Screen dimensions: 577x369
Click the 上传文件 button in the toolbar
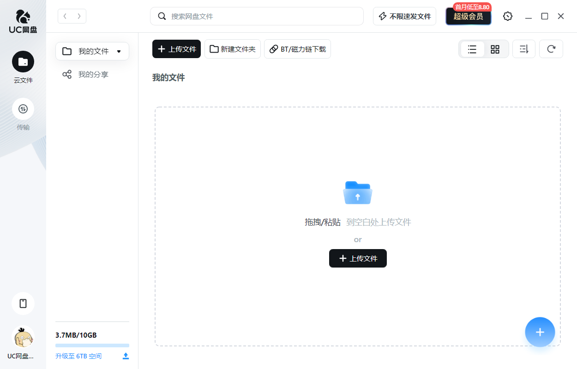[x=176, y=49]
